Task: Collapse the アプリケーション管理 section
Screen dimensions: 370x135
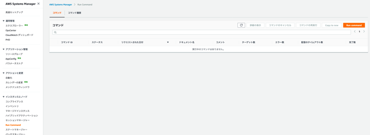Action: pos(3,49)
